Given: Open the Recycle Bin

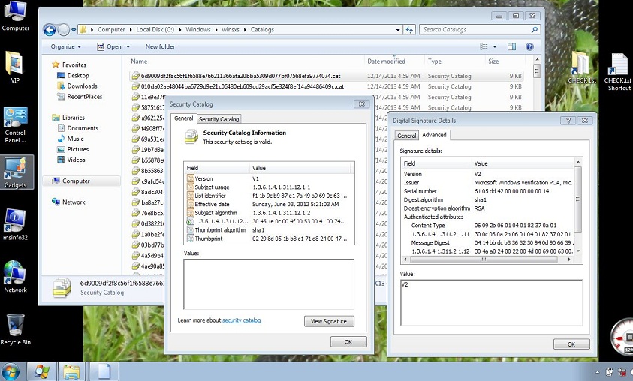Looking at the screenshot, I should (x=15, y=329).
